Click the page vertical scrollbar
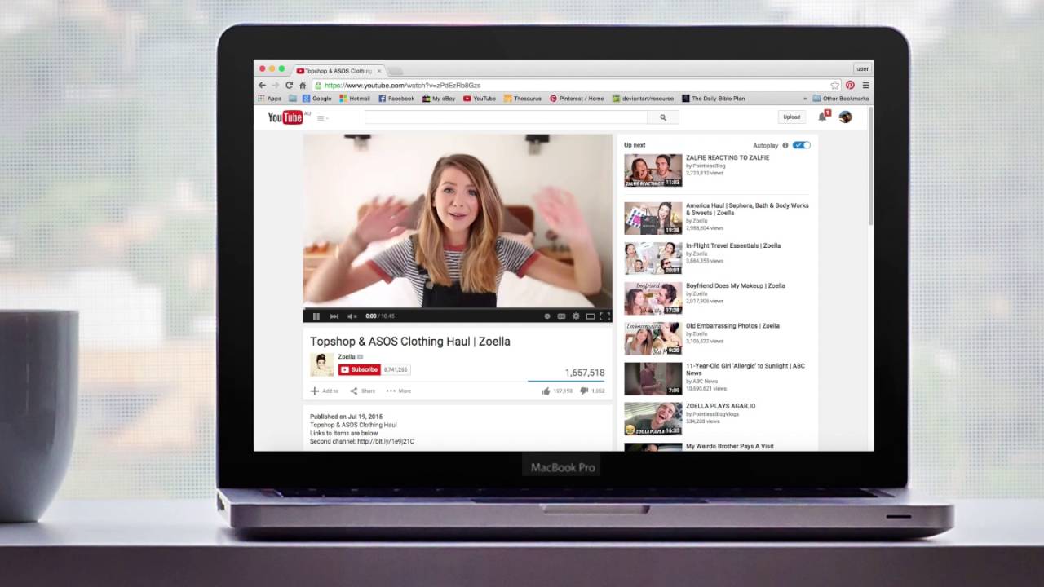Image resolution: width=1044 pixels, height=587 pixels. 871,167
